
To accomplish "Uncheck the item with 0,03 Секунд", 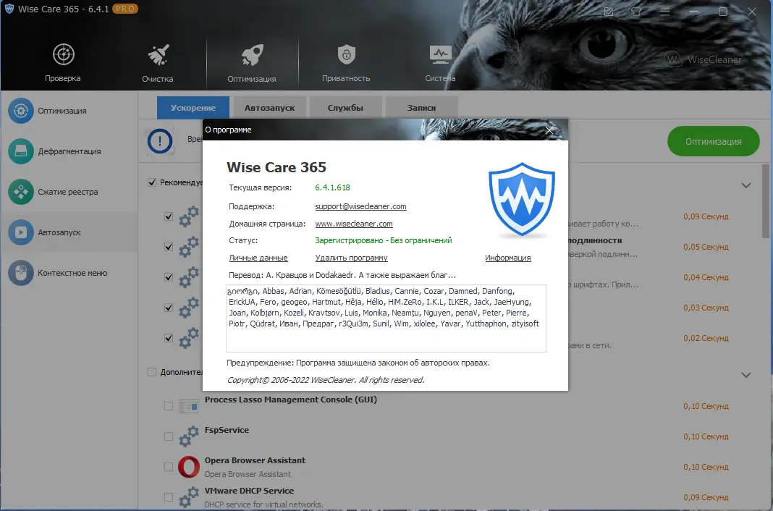I will pos(169,308).
